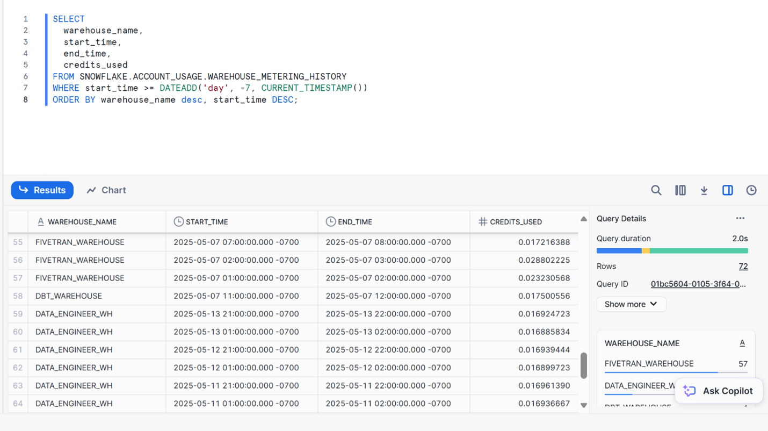
Task: Click the search results magnifier icon
Action: pos(656,190)
